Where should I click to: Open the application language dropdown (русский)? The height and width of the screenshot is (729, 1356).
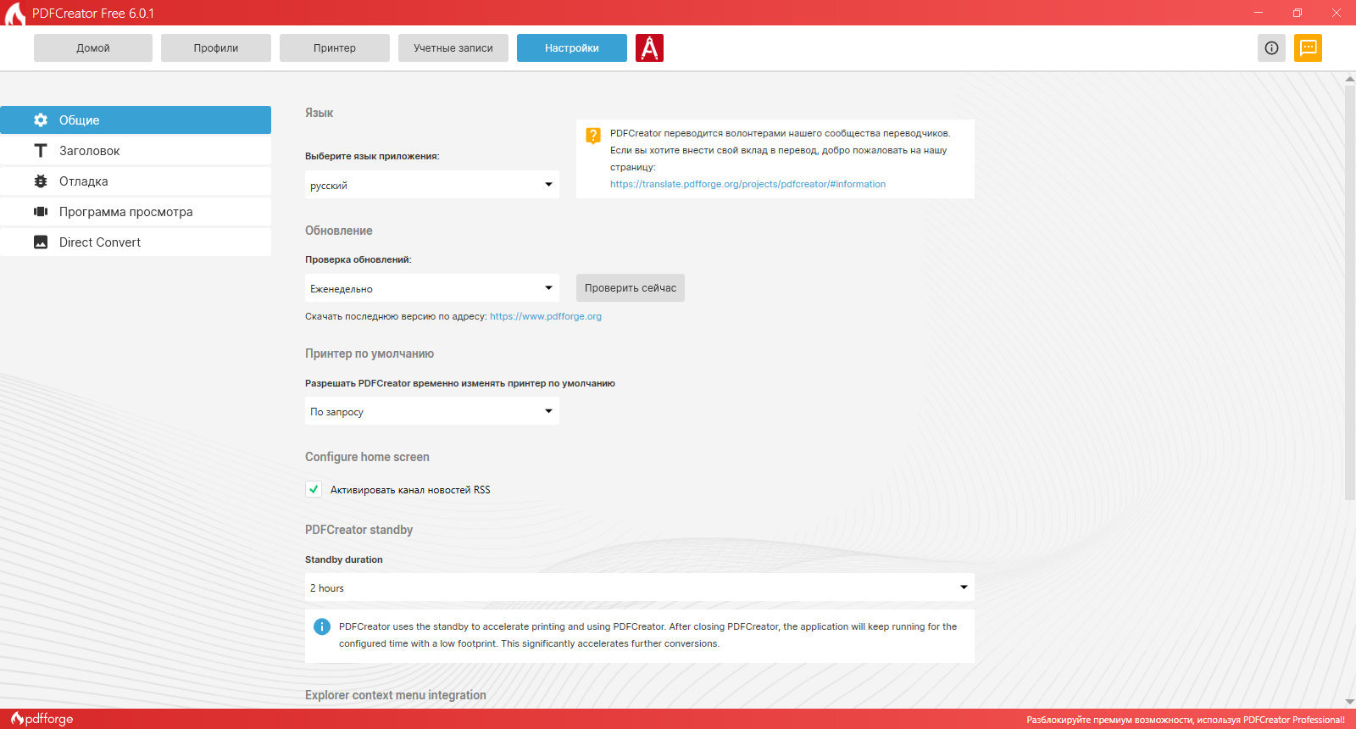point(432,185)
